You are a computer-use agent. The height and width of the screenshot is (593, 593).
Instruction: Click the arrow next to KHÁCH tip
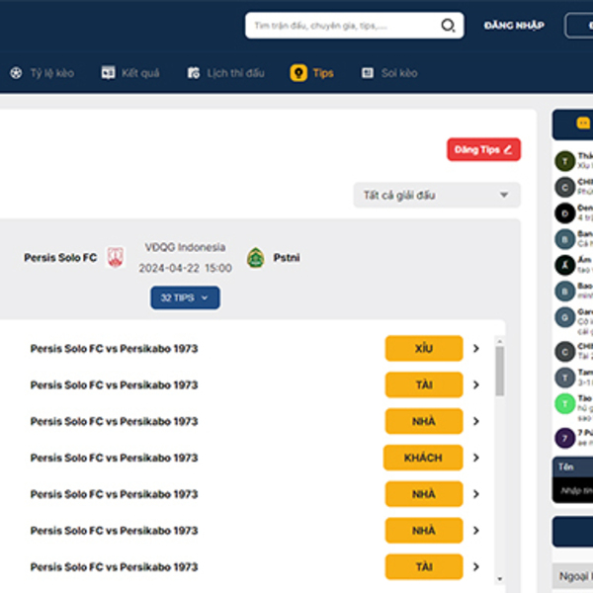(476, 458)
